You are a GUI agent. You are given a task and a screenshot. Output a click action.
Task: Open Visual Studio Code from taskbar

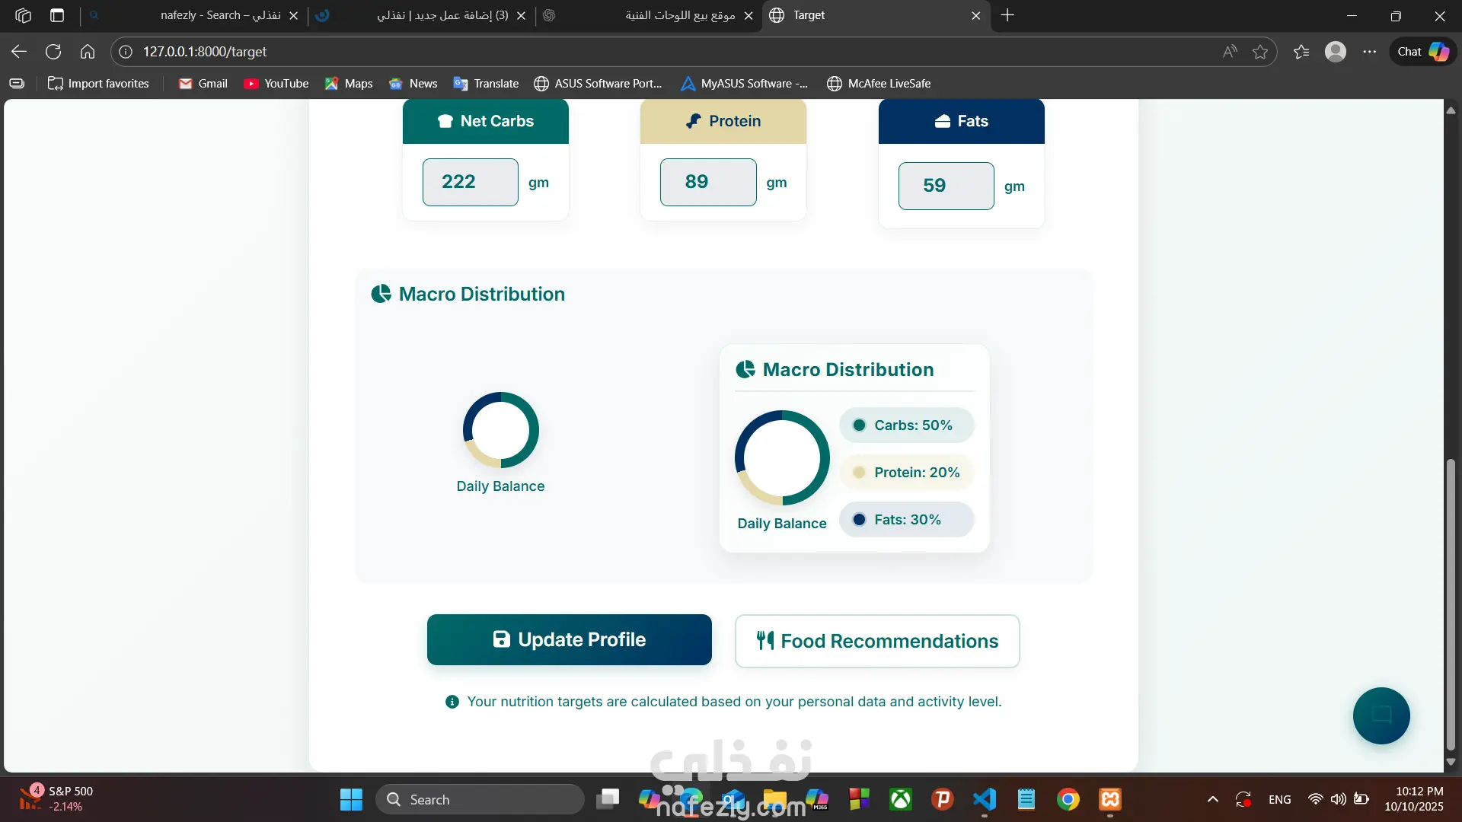coord(984,799)
